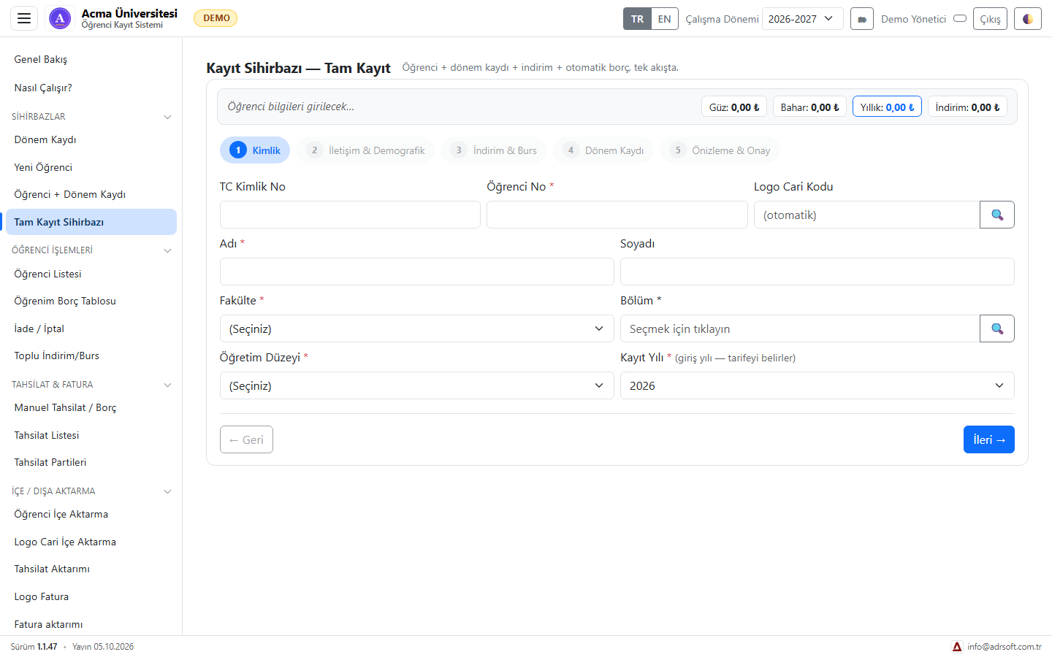Click the red logo beside info@adrsoft.com.tr
Screen dimensions: 1052x657
[957, 647]
